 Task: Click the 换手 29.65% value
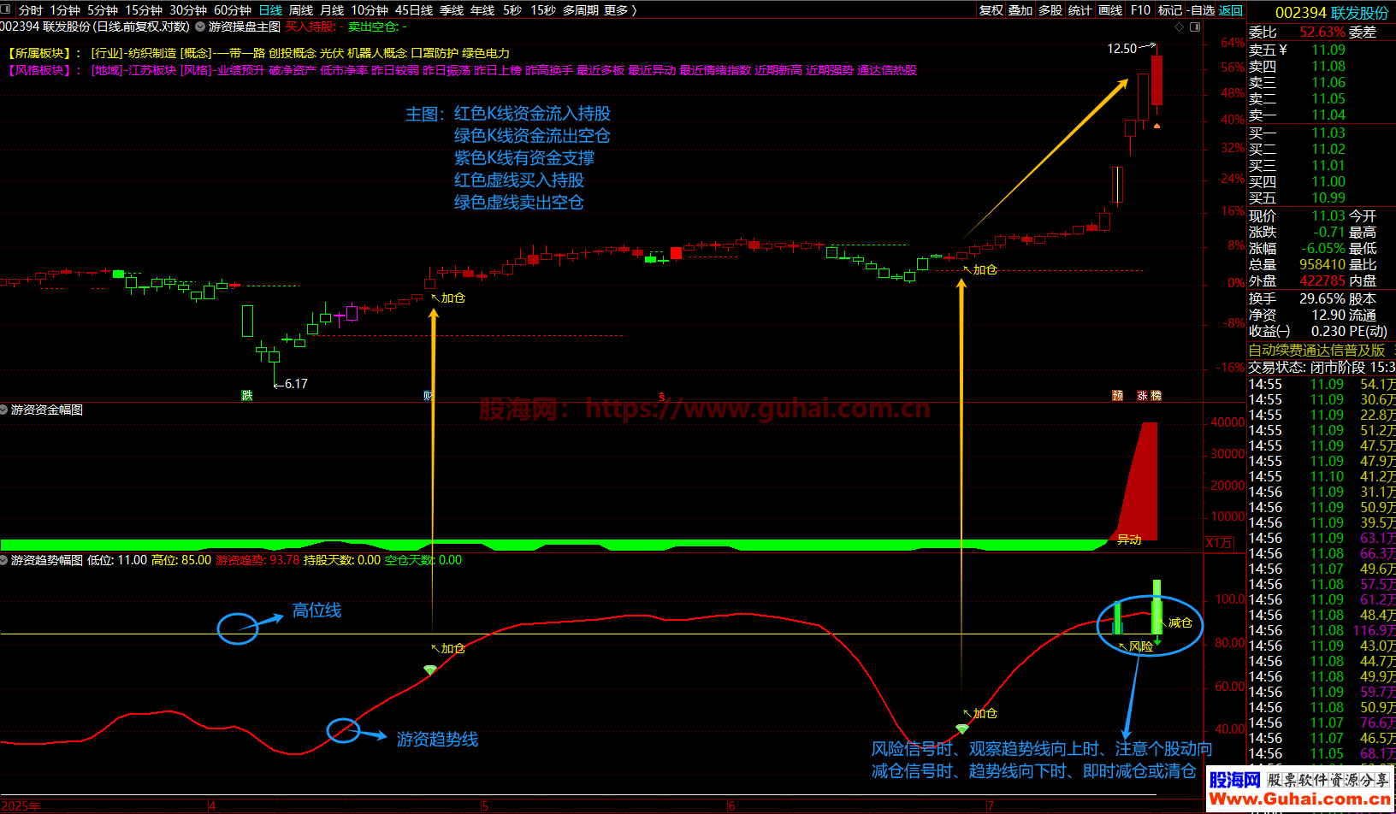pyautogui.click(x=1322, y=298)
